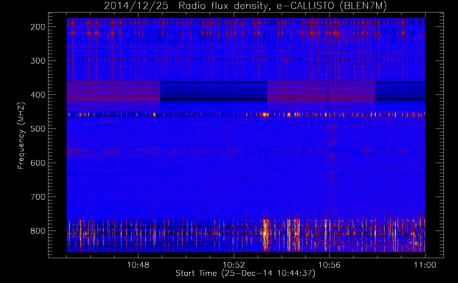Click the 11:00 time tick label

(x=425, y=265)
